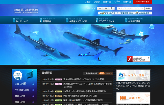Click arrow icon beside おすすめ情報

[126, 20]
